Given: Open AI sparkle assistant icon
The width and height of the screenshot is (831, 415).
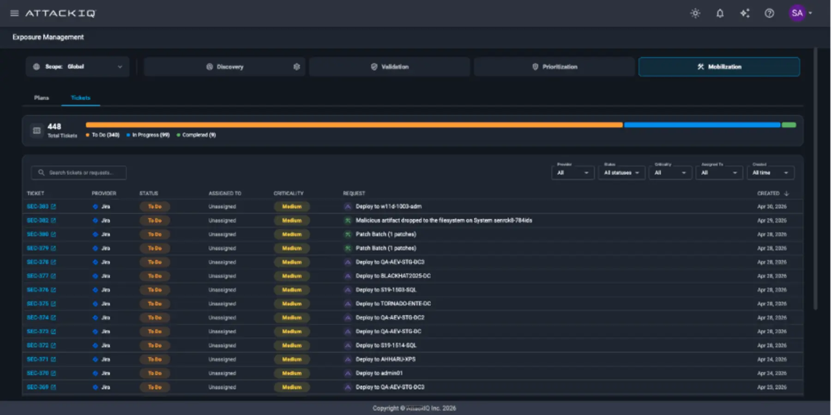Looking at the screenshot, I should pos(745,13).
